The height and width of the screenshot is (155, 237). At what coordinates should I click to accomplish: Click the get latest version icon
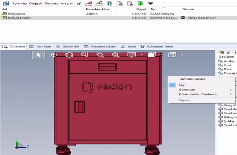pos(109,3)
